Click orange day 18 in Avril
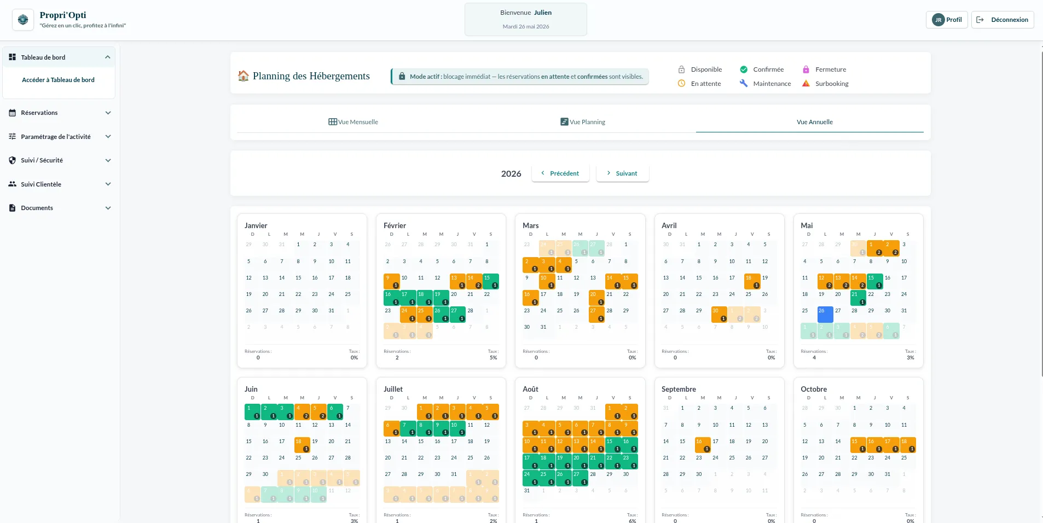This screenshot has width=1043, height=523. pos(752,281)
